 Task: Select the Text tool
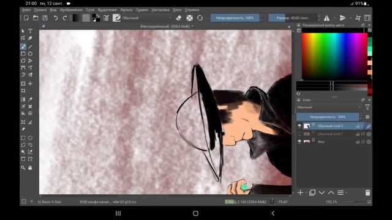[30, 31]
